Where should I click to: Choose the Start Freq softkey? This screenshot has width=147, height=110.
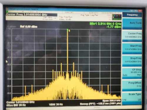tap(132, 48)
